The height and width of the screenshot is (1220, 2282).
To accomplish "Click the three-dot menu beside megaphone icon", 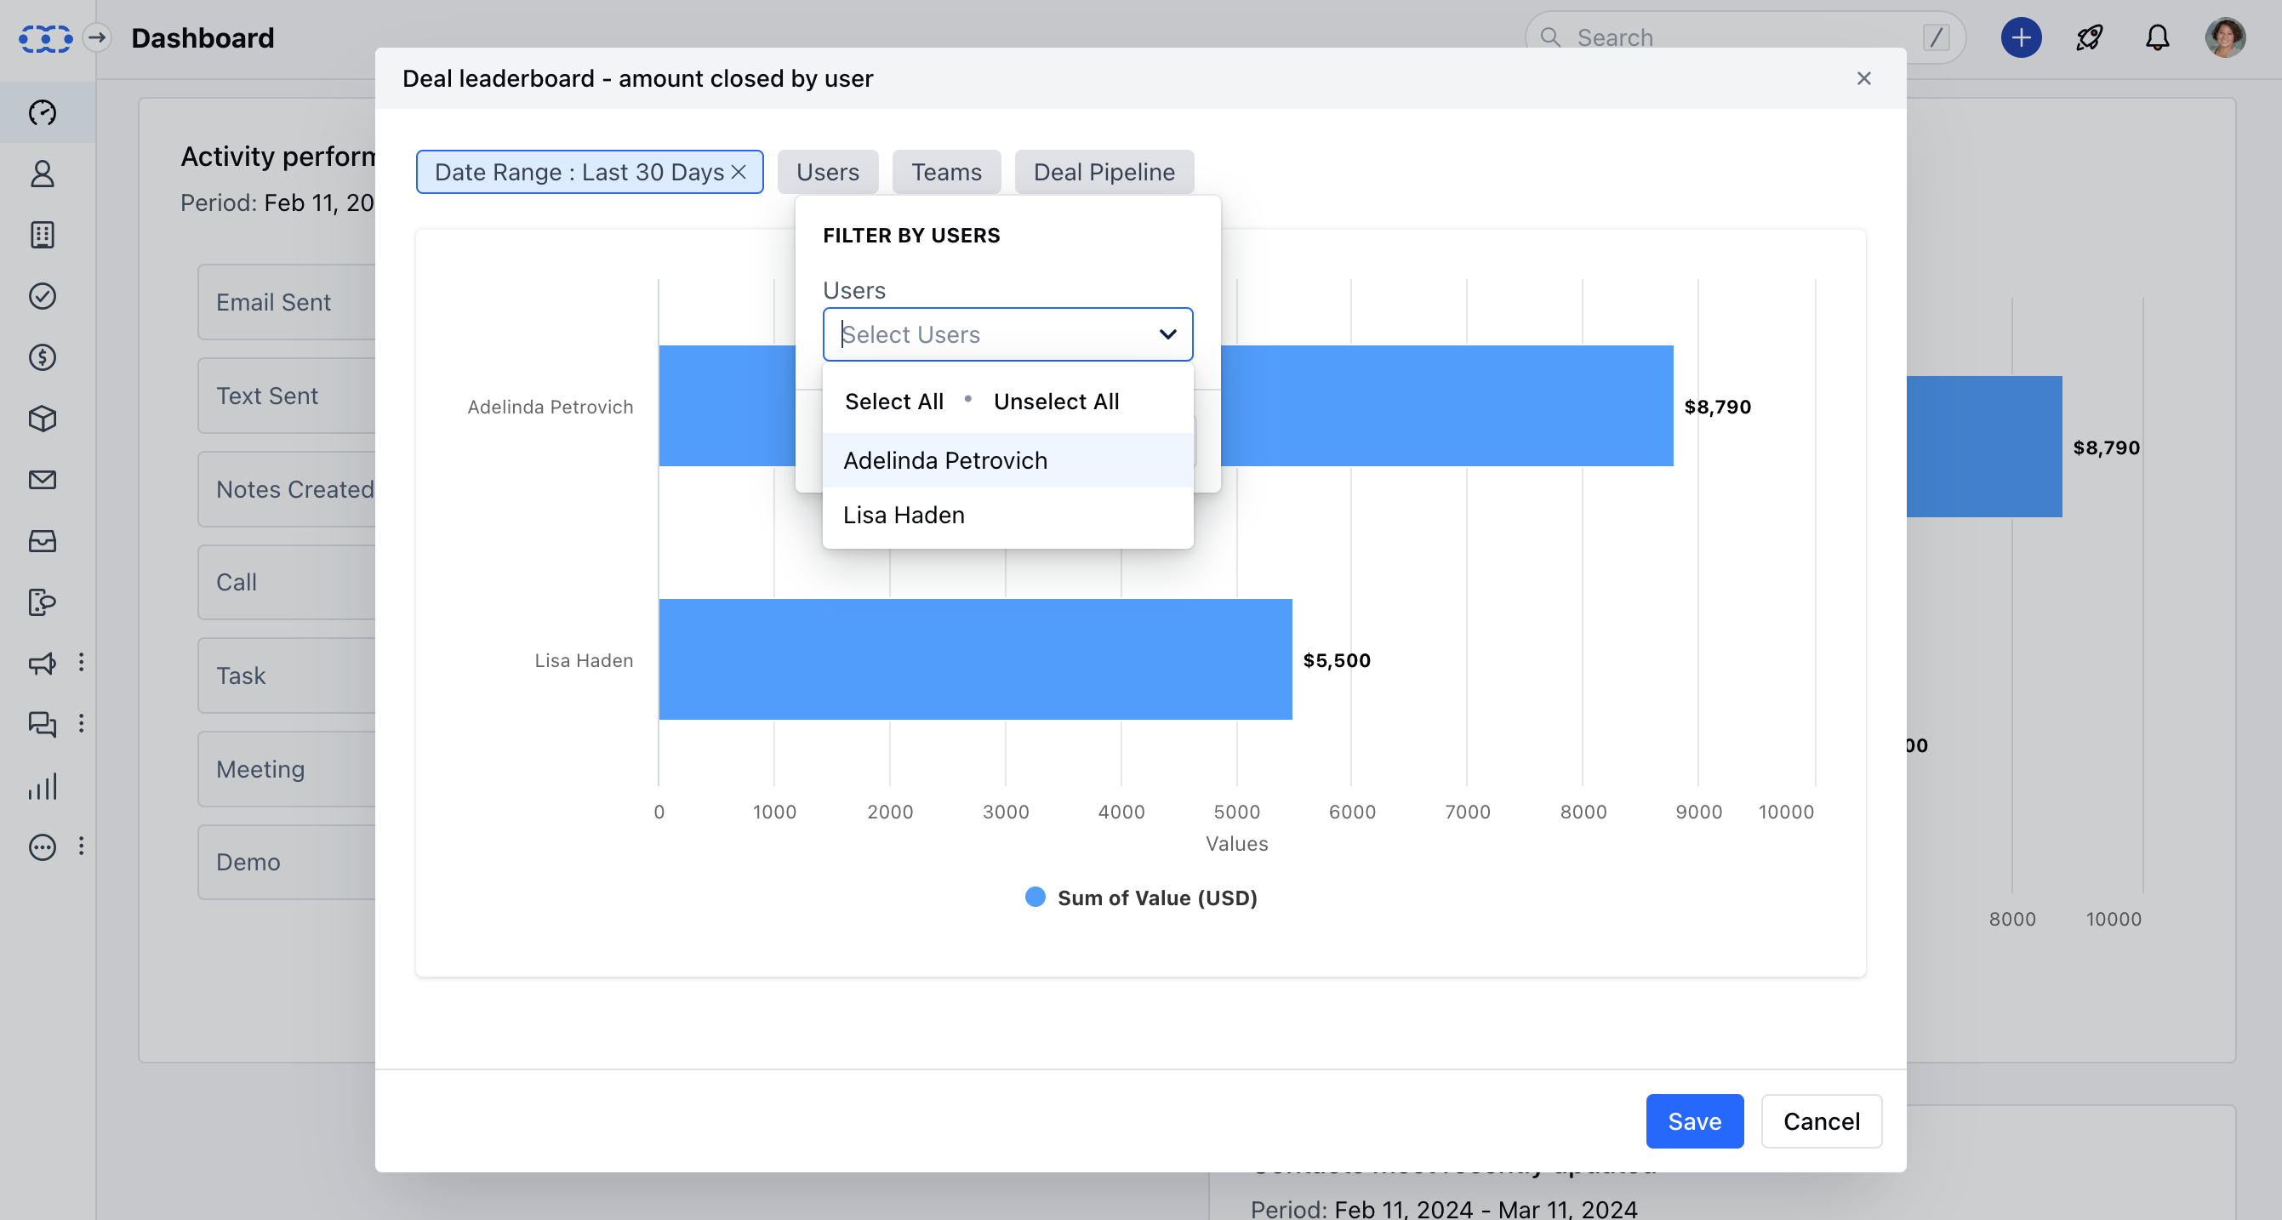I will click(82, 663).
